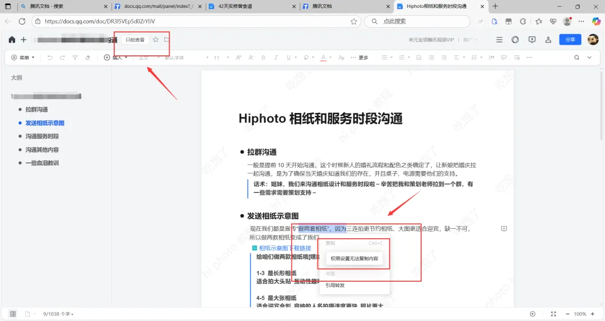Jump to 拉群沟通 in outline

[x=36, y=110]
